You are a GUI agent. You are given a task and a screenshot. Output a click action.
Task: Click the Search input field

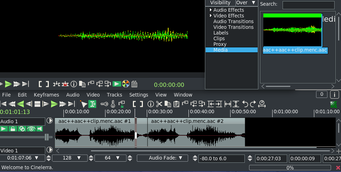pos(308,5)
